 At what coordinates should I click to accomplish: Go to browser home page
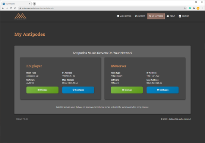coord(15,8)
